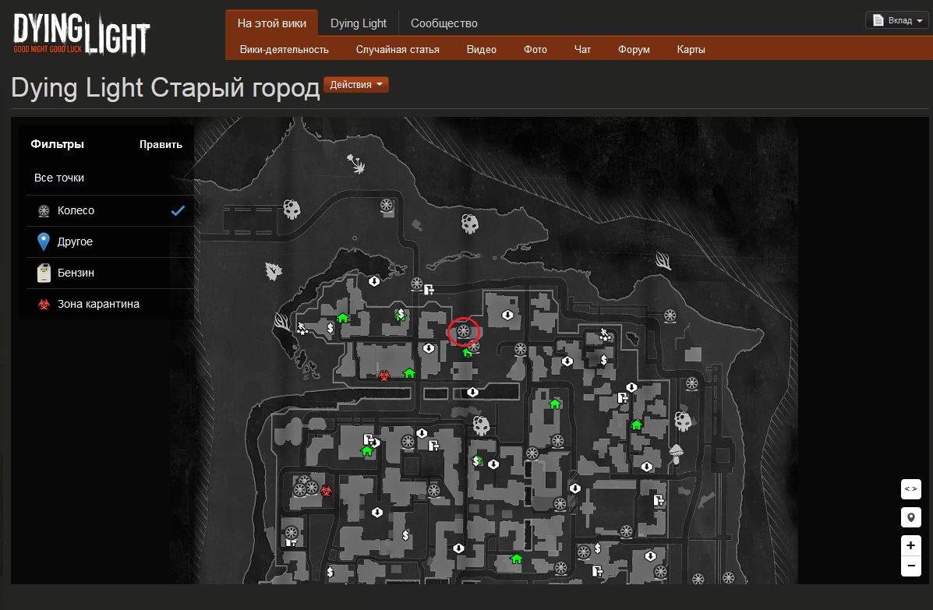Toggle the Бензин filter
Screen dimensions: 933x610
tap(110, 273)
